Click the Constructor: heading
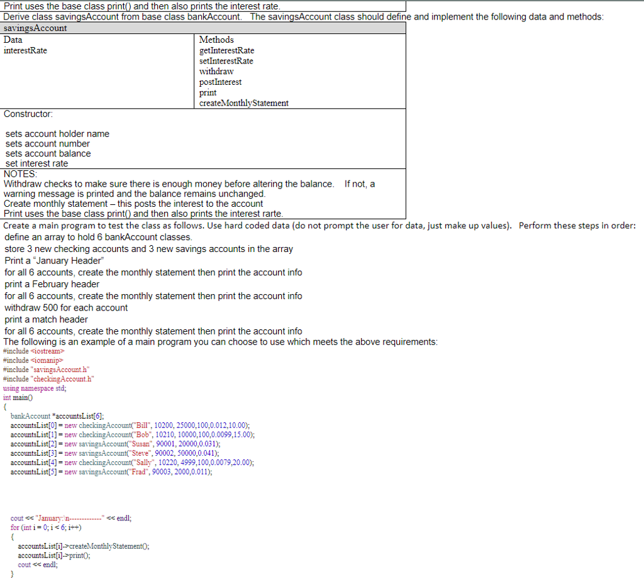This screenshot has height=582, width=644. pos(28,114)
